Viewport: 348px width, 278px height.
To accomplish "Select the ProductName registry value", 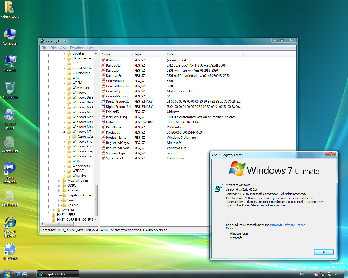I will coord(116,138).
